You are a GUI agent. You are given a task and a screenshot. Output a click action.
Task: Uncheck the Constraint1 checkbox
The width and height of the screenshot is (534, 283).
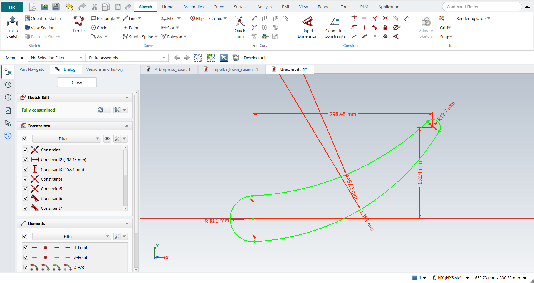point(25,150)
